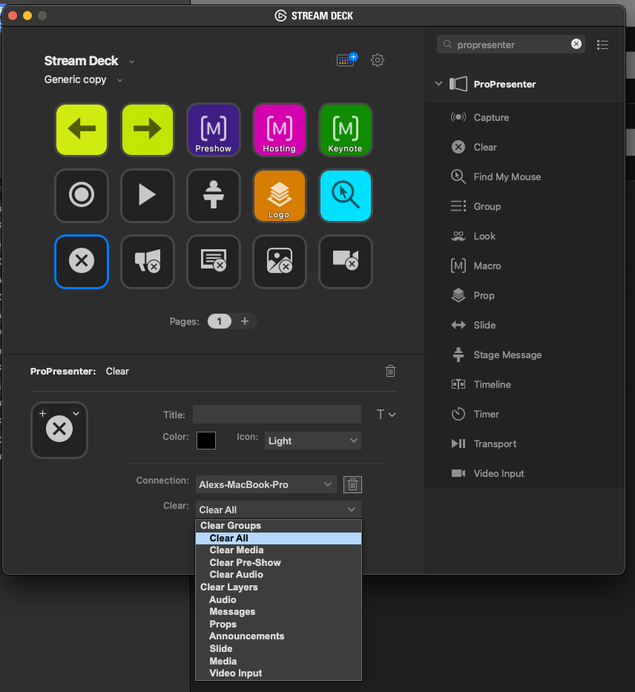Viewport: 635px width, 692px height.
Task: Open the Connection Alexs-MacBook-Pro dropdown
Action: (266, 484)
